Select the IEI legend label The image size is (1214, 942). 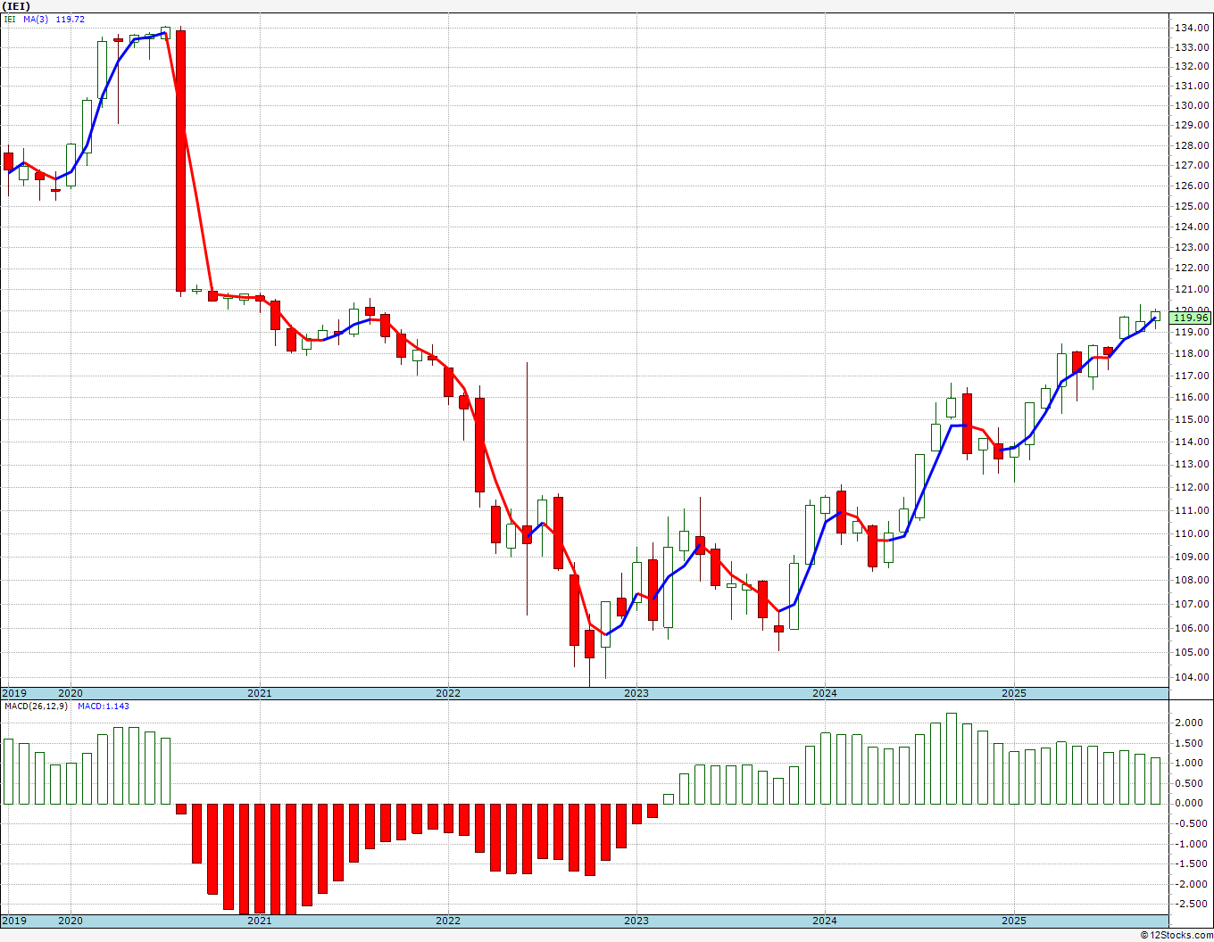pos(10,19)
